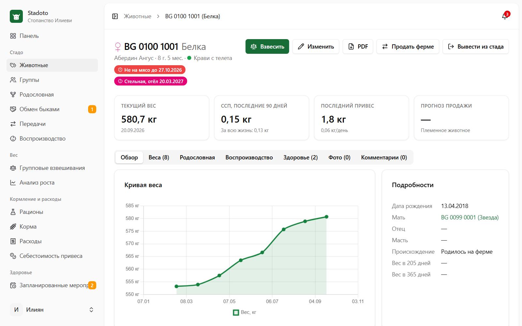Open Родословная in the sidebar
The height and width of the screenshot is (326, 522).
[52, 95]
